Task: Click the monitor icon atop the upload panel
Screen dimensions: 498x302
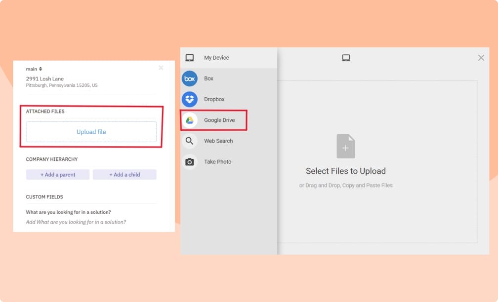Action: [x=346, y=57]
